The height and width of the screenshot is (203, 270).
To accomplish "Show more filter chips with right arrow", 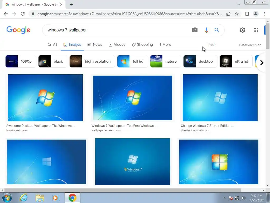I will tap(262, 62).
